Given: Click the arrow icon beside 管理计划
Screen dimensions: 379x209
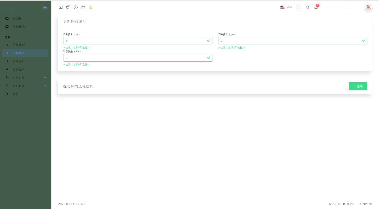Looking at the screenshot, I should tap(7, 45).
